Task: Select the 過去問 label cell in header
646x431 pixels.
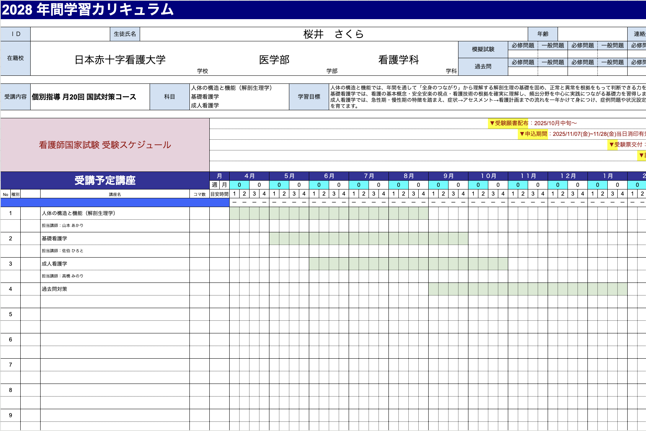Action: [x=483, y=67]
